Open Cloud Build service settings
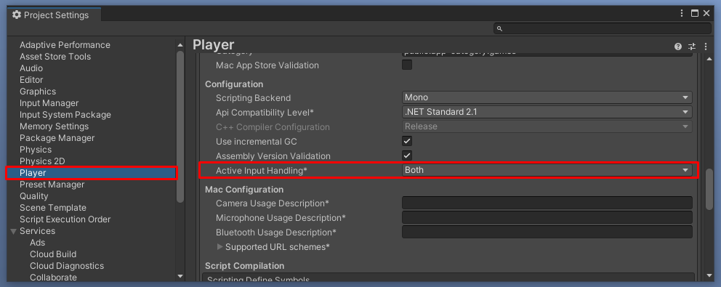Screen dimensions: 721x287 (x=53, y=254)
